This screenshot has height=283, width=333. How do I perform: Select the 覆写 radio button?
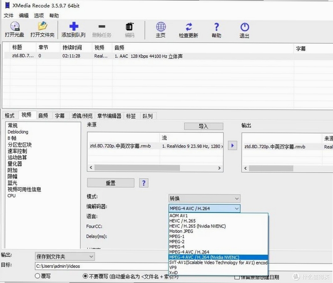click(37, 276)
